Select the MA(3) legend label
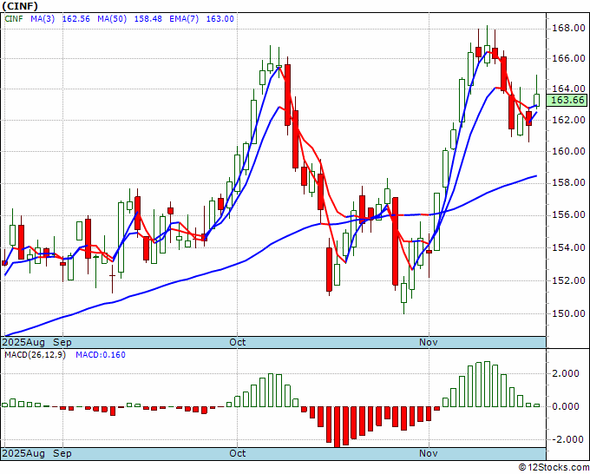This screenshot has width=590, height=474. point(43,19)
